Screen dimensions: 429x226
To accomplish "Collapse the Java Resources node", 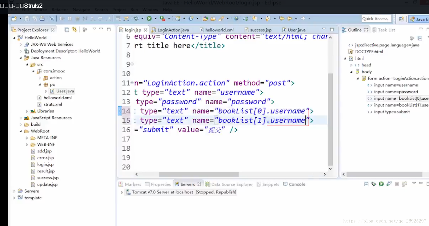I will pos(21,58).
